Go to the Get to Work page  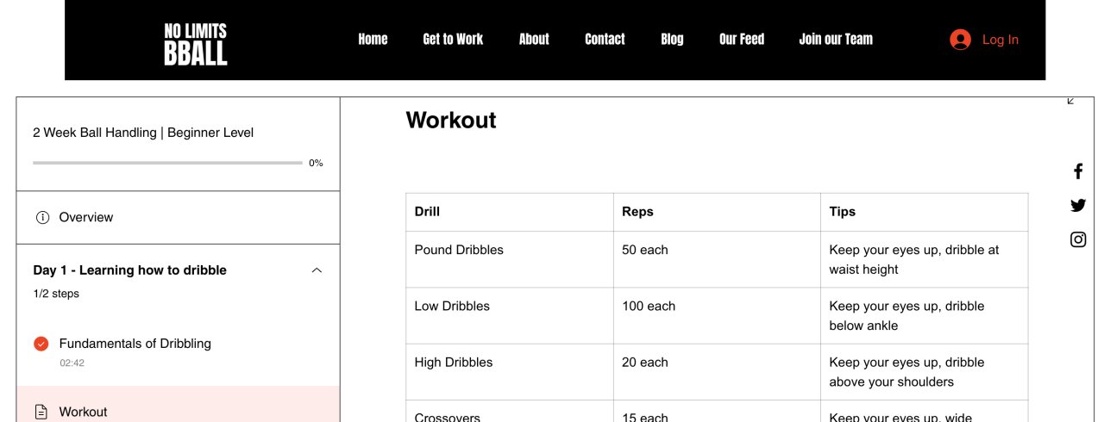tap(453, 40)
